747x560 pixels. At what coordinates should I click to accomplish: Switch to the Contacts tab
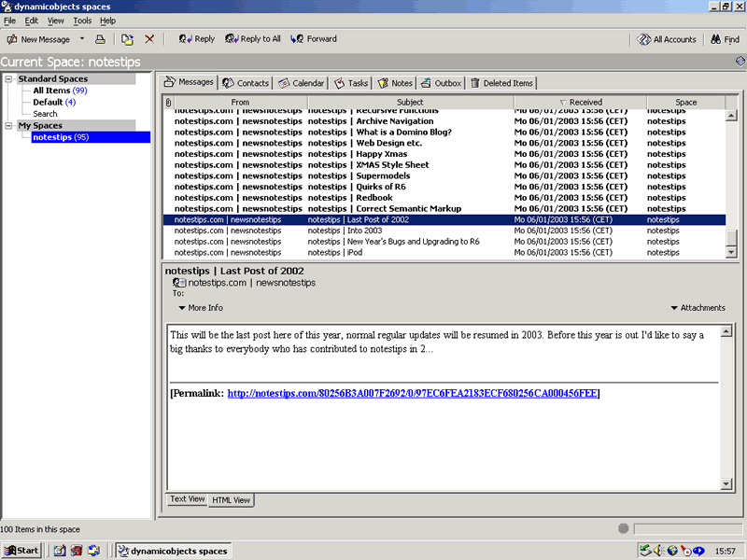[246, 83]
